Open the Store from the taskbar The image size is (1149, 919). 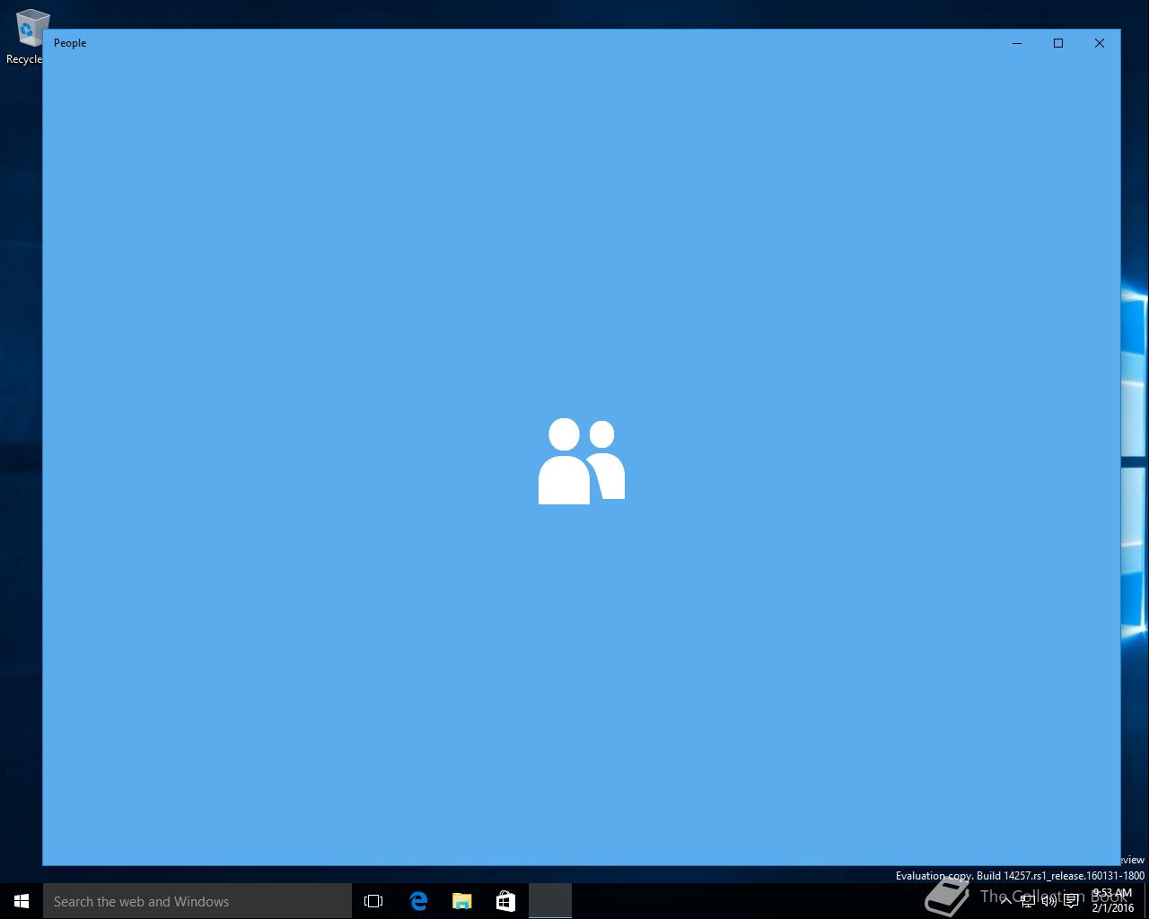point(505,901)
